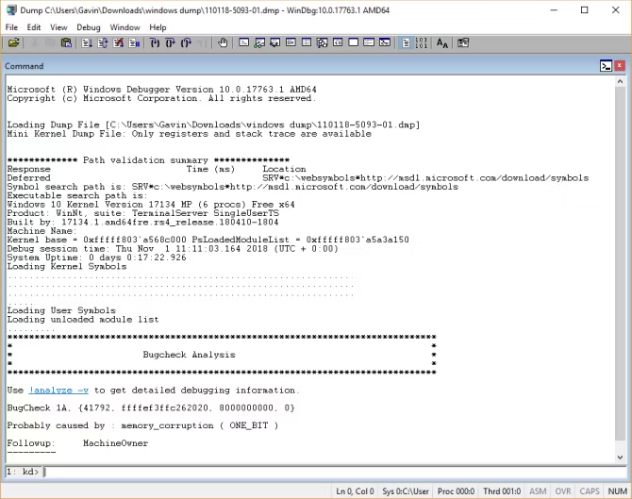632x499 pixels.
Task: Click the 'Debug session time' line
Action: point(173,249)
